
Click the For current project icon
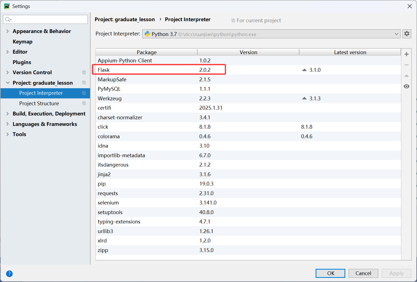233,21
